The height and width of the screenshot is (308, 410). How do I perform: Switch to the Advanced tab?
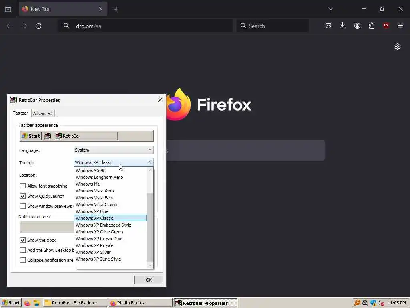(x=42, y=113)
